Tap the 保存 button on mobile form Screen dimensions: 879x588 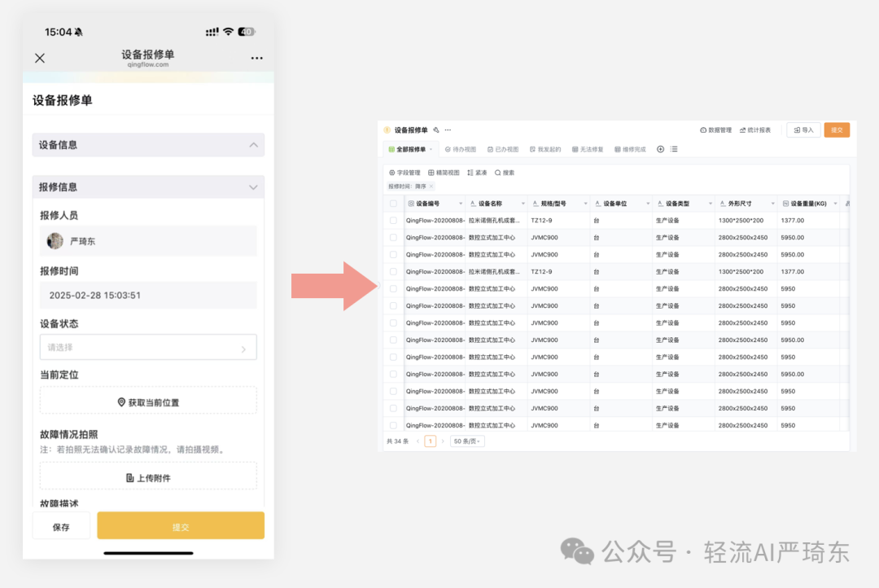[61, 526]
